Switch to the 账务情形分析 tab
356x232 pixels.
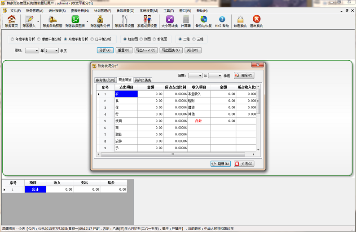[x=105, y=80]
